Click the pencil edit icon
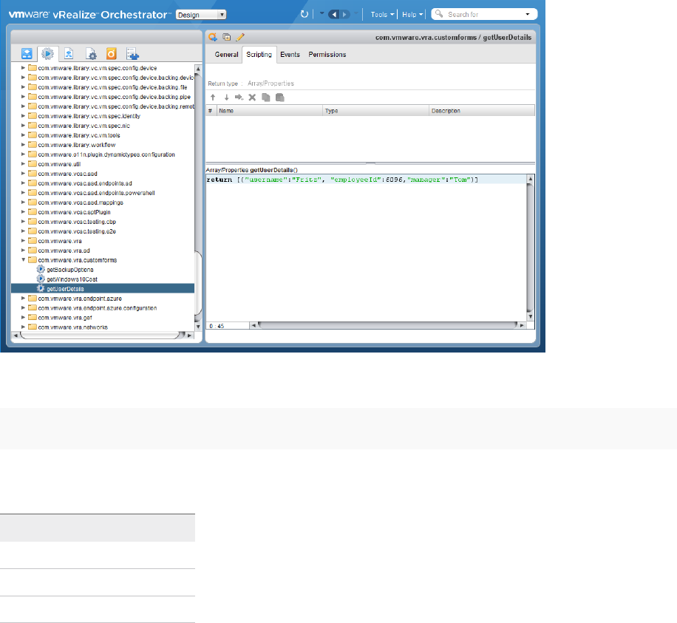The image size is (677, 623). (x=240, y=37)
